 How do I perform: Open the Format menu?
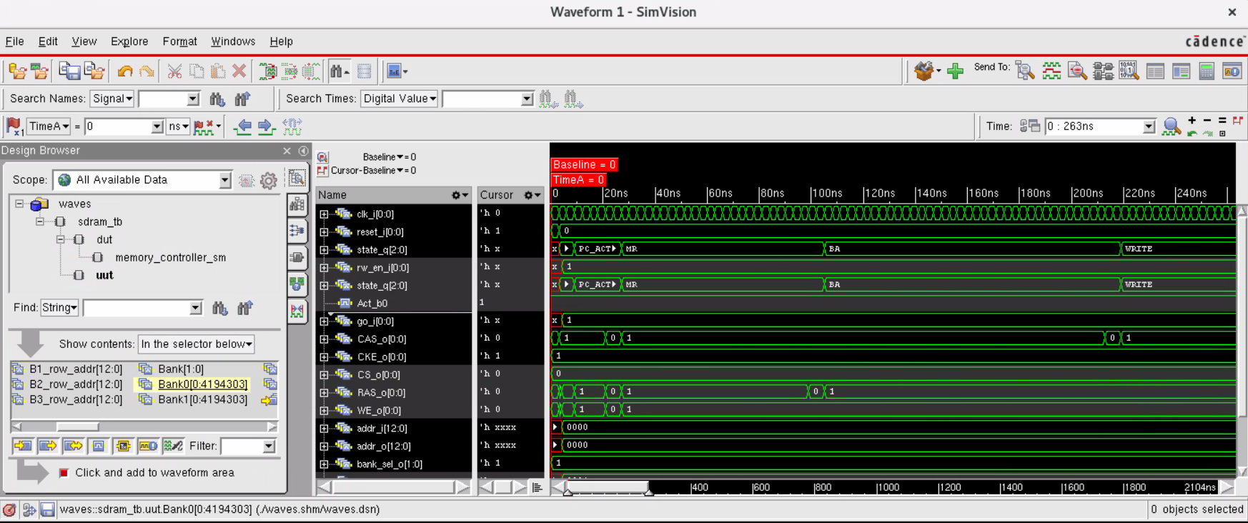pos(179,41)
